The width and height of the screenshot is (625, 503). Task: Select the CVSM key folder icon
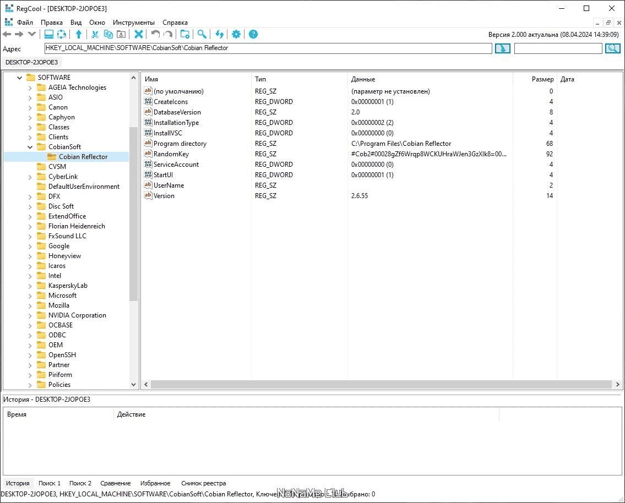click(x=41, y=166)
